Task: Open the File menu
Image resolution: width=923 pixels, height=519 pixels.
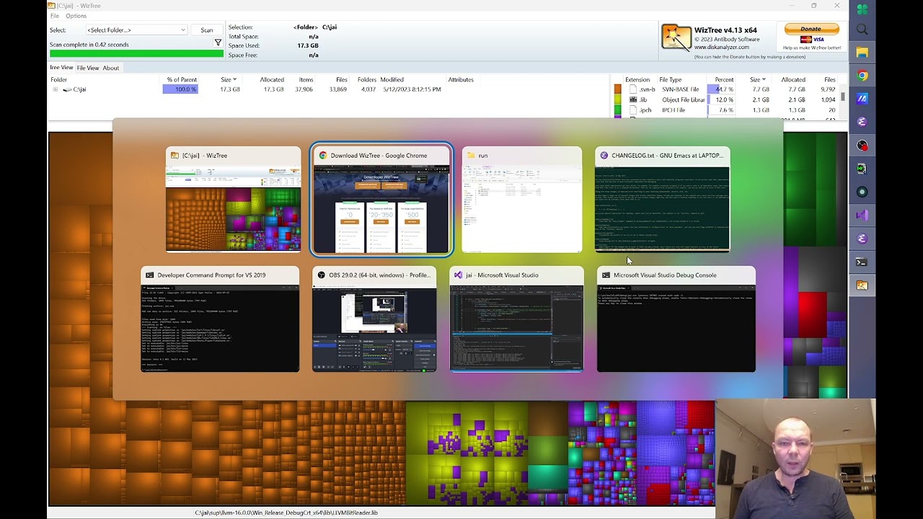Action: (x=54, y=16)
